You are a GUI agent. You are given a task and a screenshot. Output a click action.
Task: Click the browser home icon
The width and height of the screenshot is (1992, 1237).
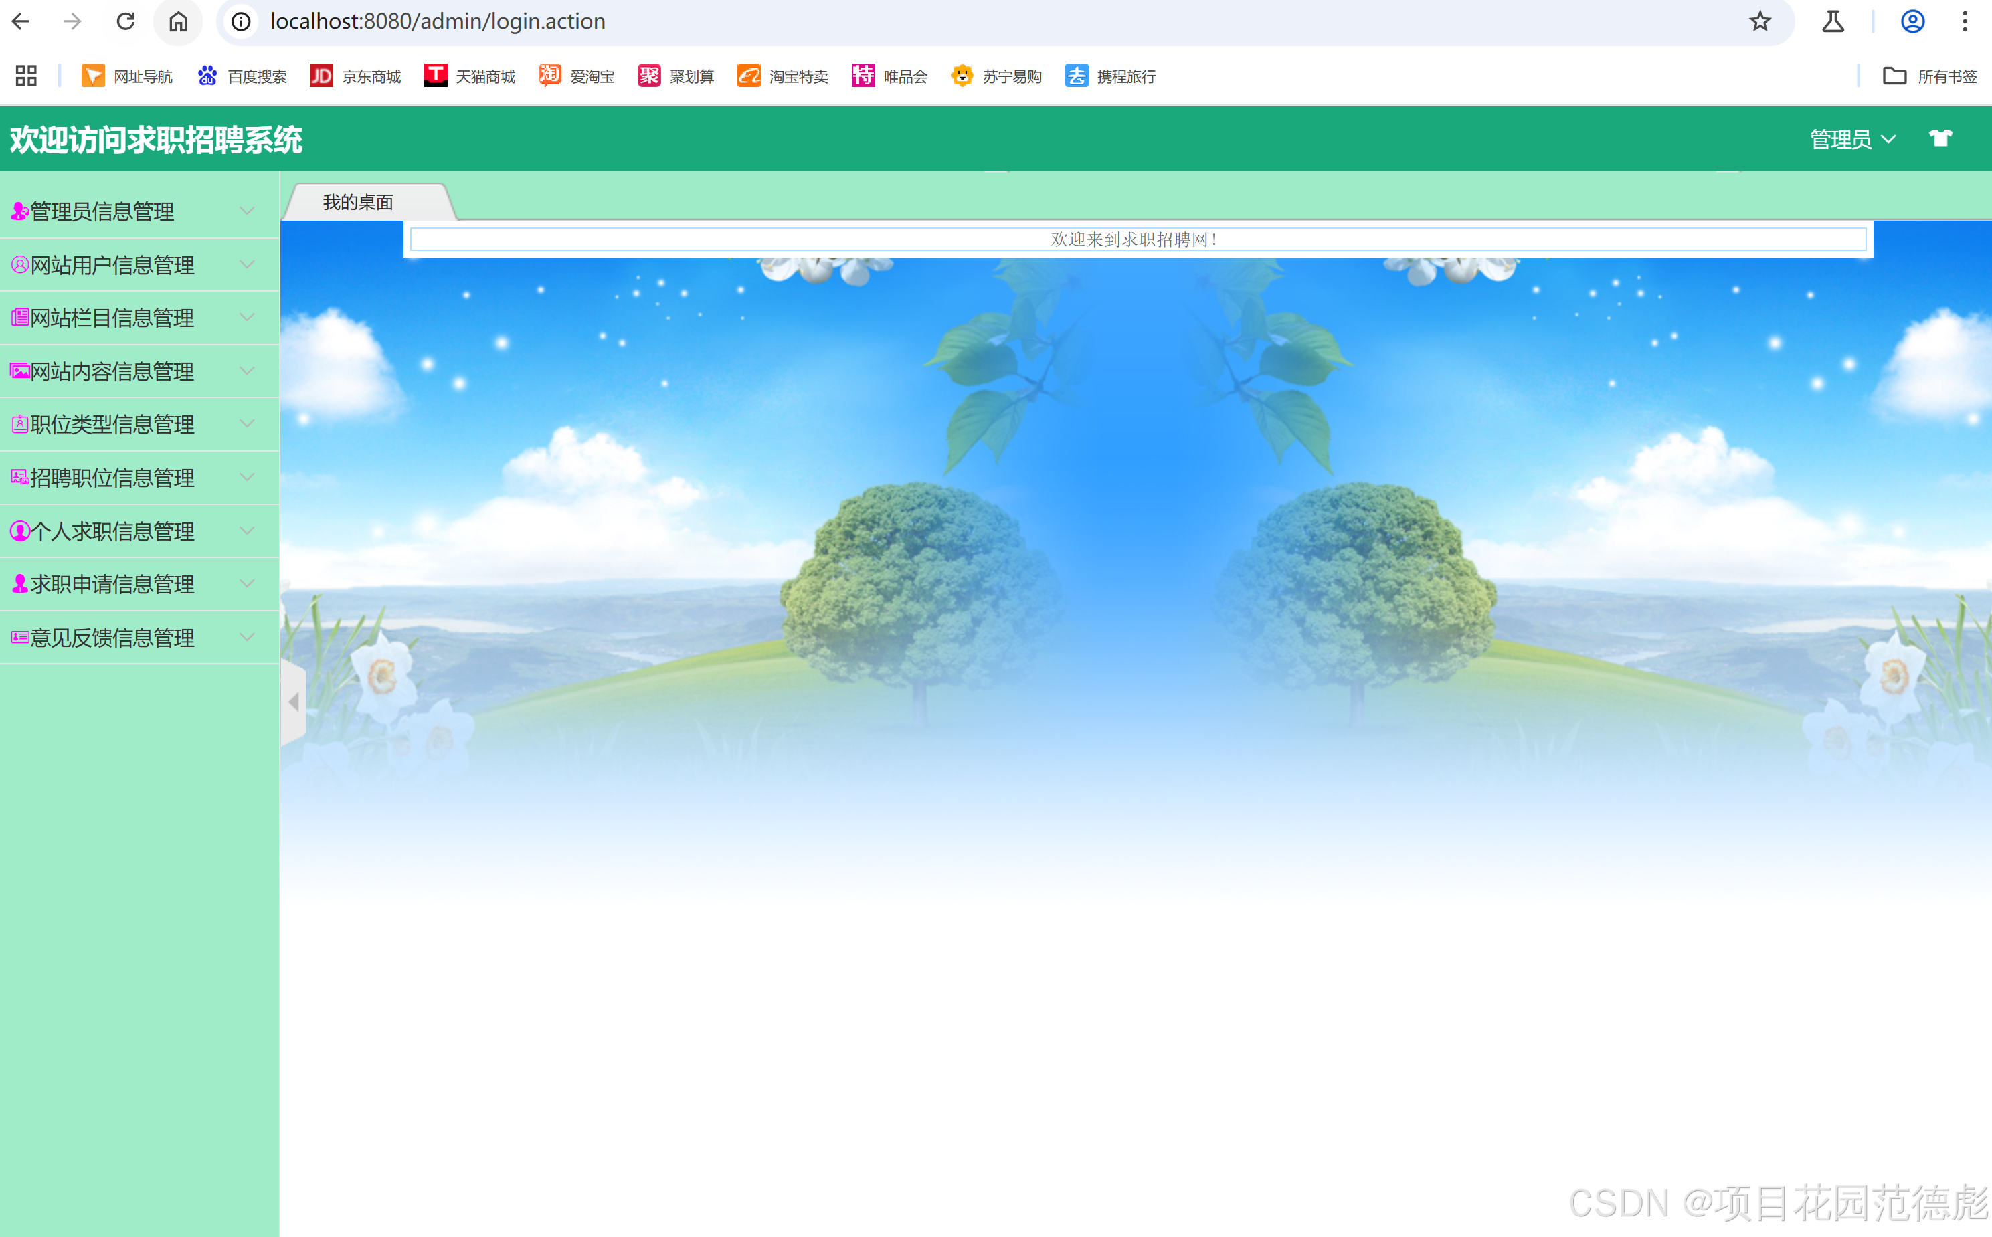coord(179,21)
